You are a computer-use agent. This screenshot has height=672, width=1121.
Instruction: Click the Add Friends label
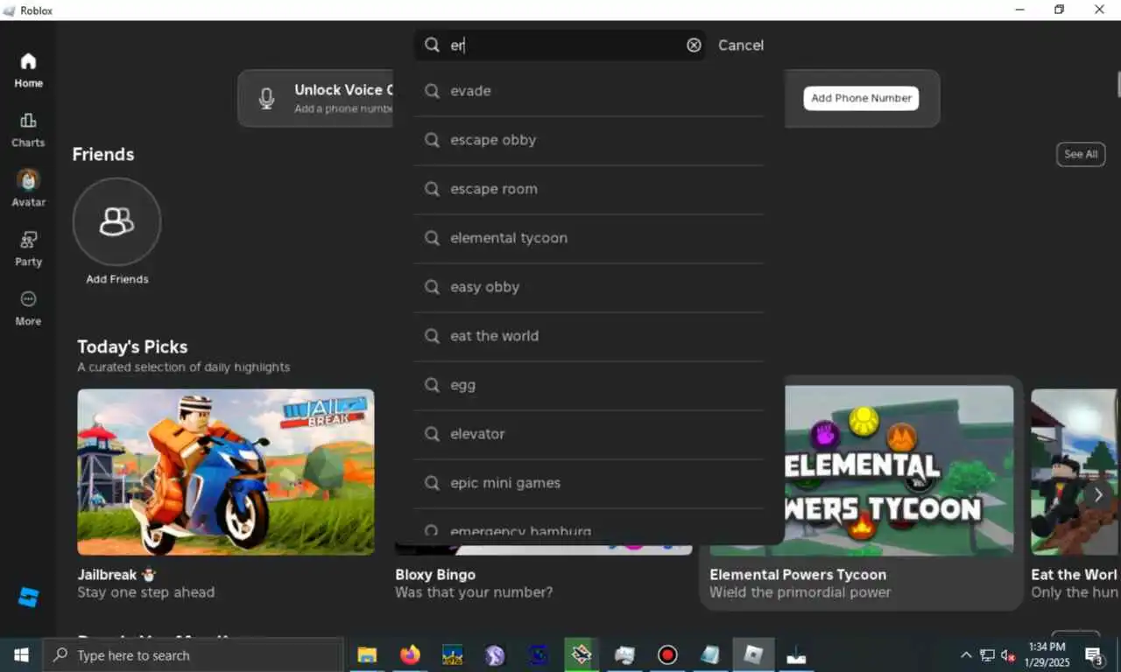117,279
